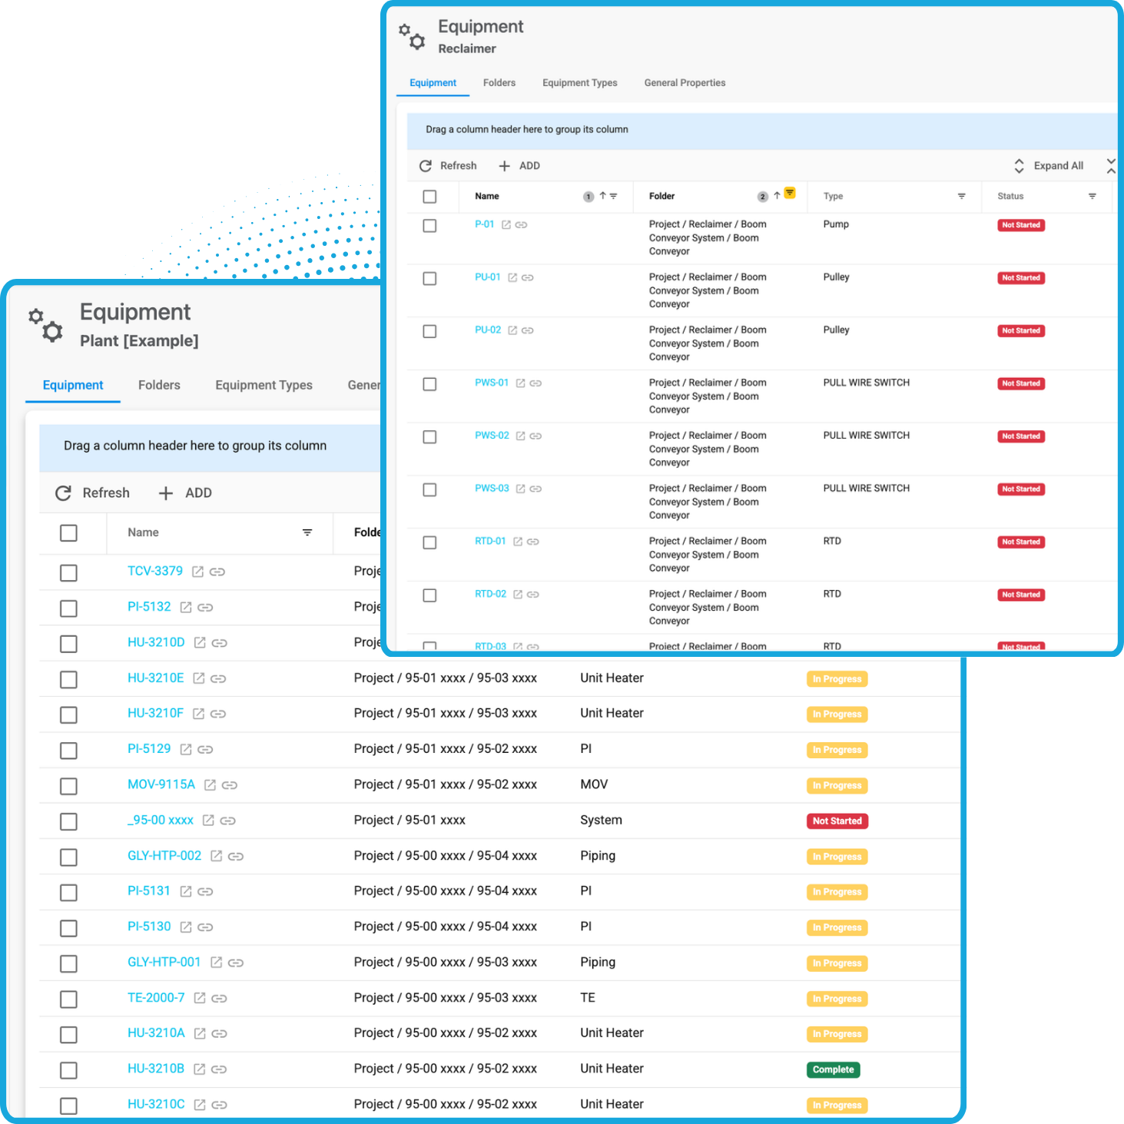Toggle sort arrow on Folder column

point(777,196)
